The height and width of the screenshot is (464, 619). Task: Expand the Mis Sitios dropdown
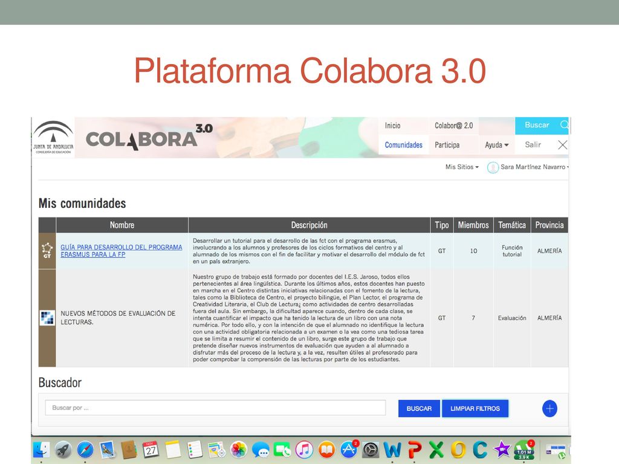point(462,167)
